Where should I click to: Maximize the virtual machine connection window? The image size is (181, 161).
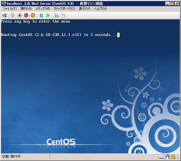coord(172,4)
